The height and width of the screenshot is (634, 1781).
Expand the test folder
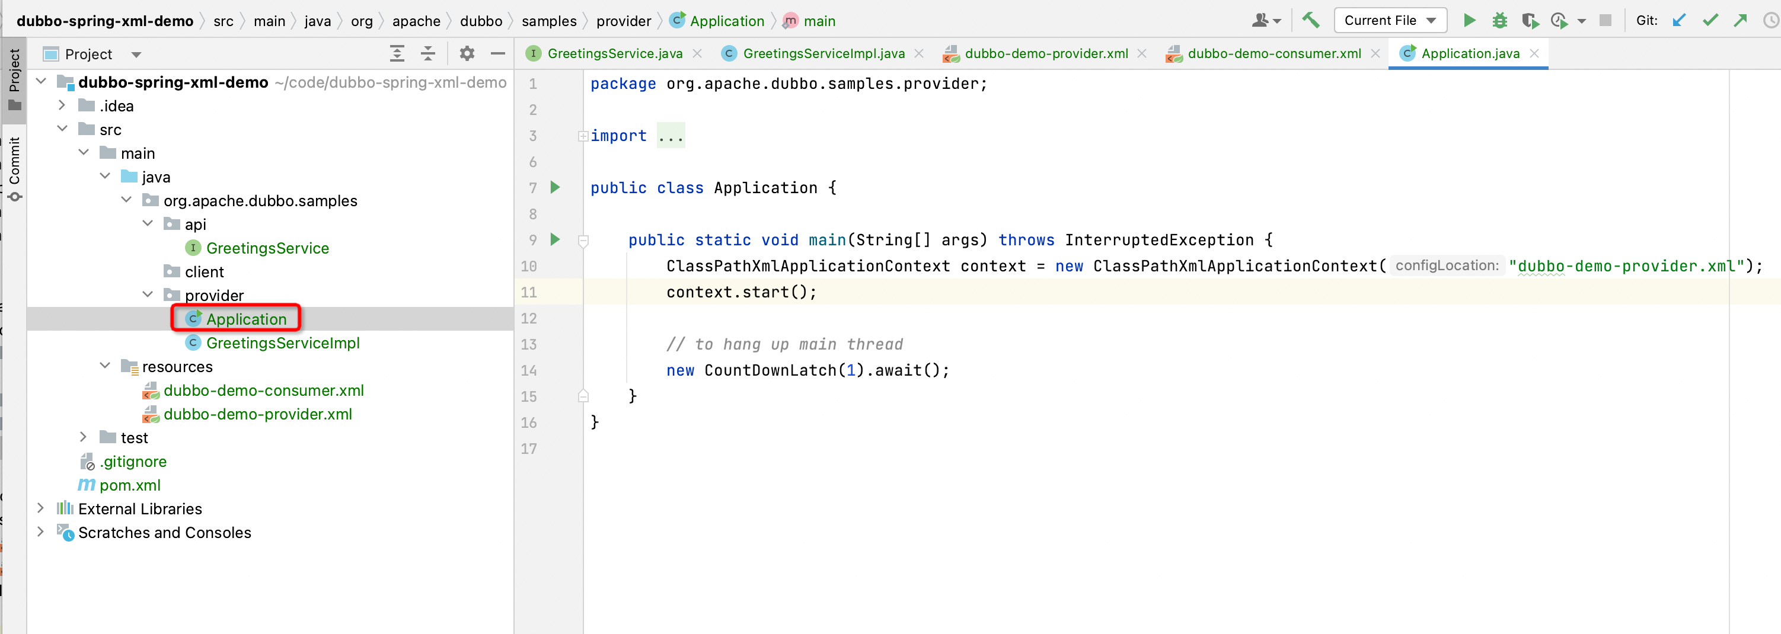point(83,437)
